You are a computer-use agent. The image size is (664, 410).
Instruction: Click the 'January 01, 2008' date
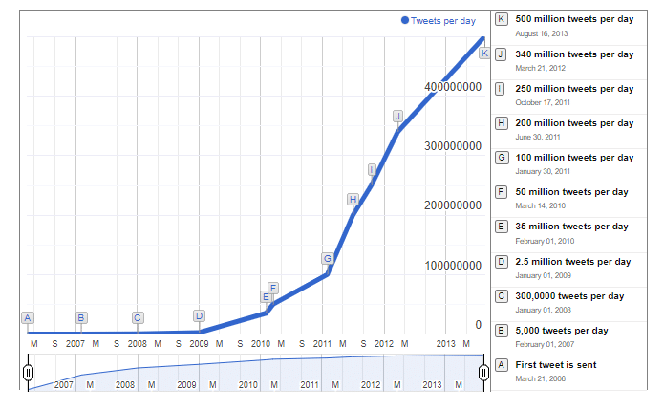[x=543, y=310]
